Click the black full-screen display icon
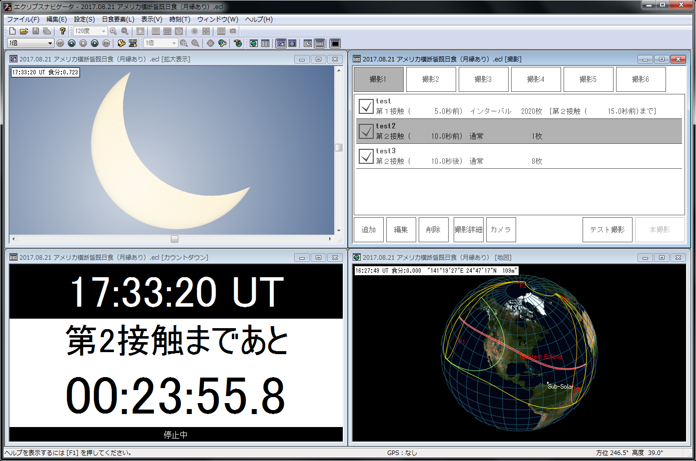696x461 pixels. point(335,43)
